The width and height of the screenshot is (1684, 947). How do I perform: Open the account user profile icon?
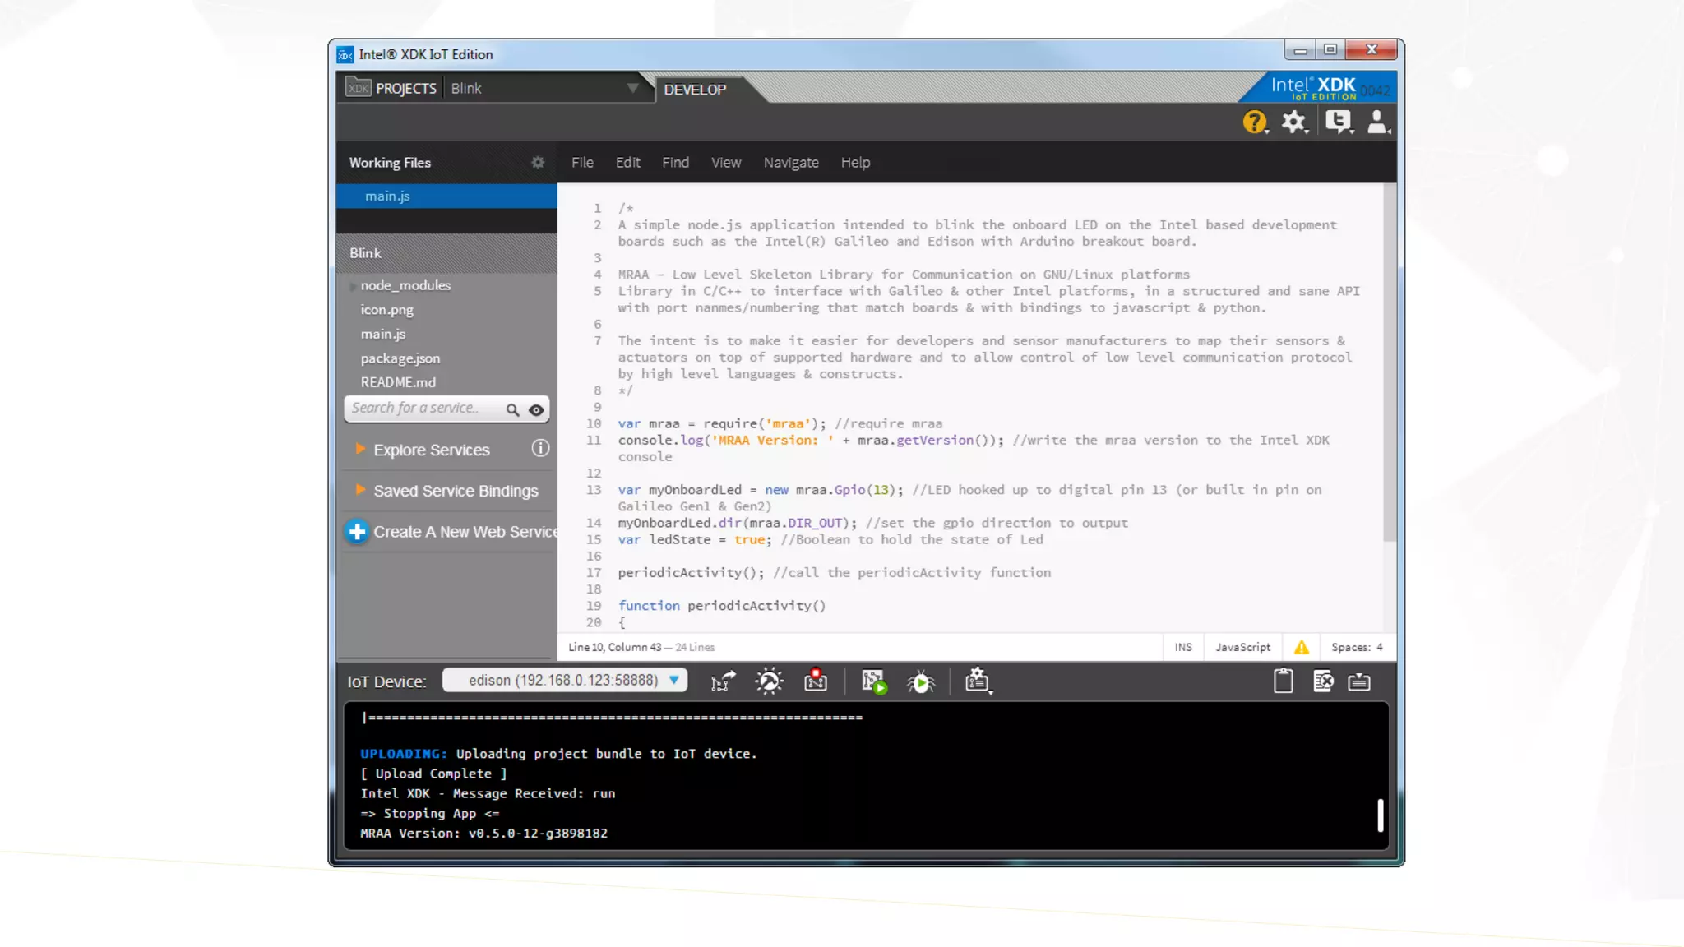(1377, 122)
